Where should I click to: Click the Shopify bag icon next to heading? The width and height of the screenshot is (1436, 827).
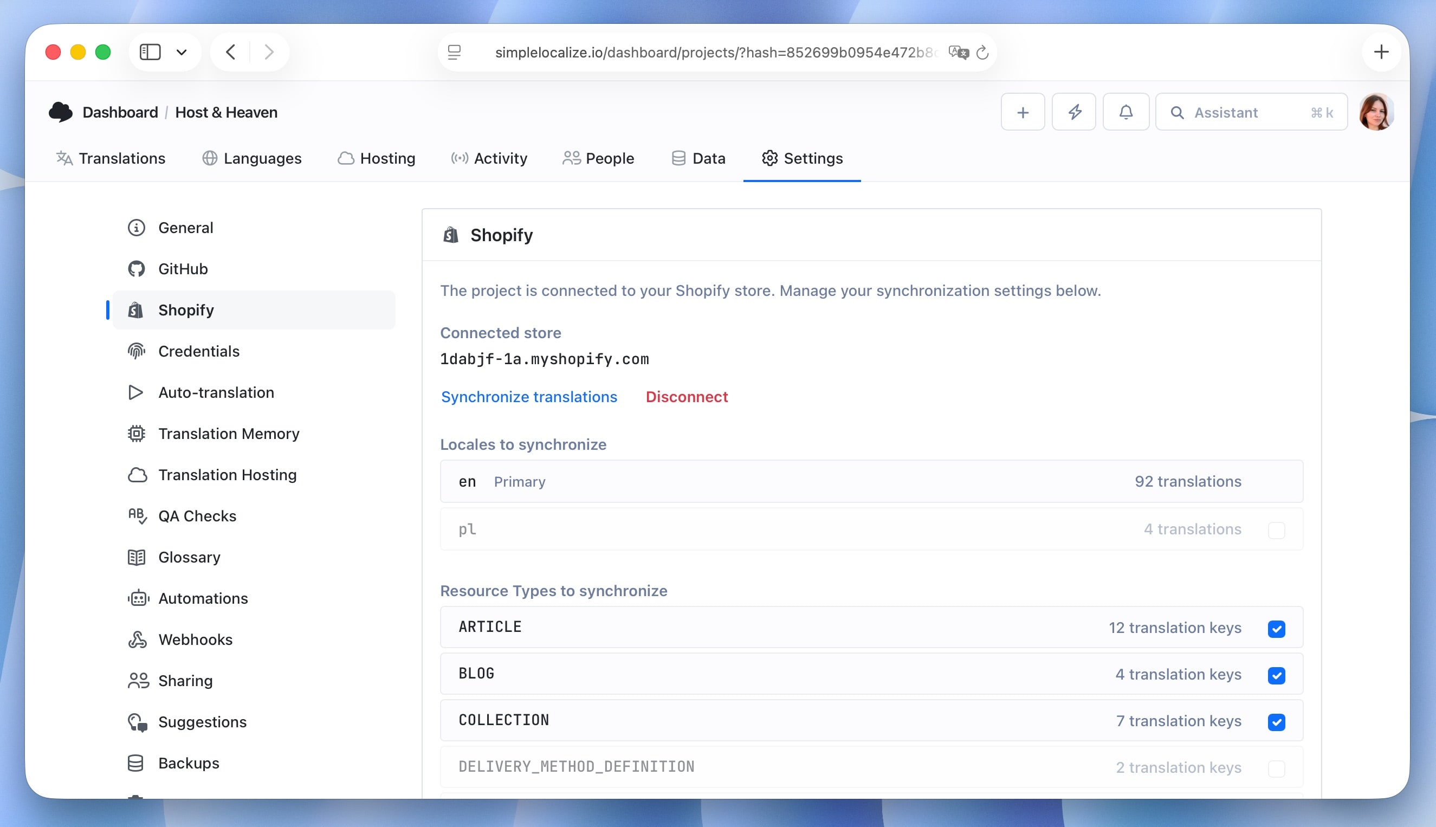click(451, 235)
